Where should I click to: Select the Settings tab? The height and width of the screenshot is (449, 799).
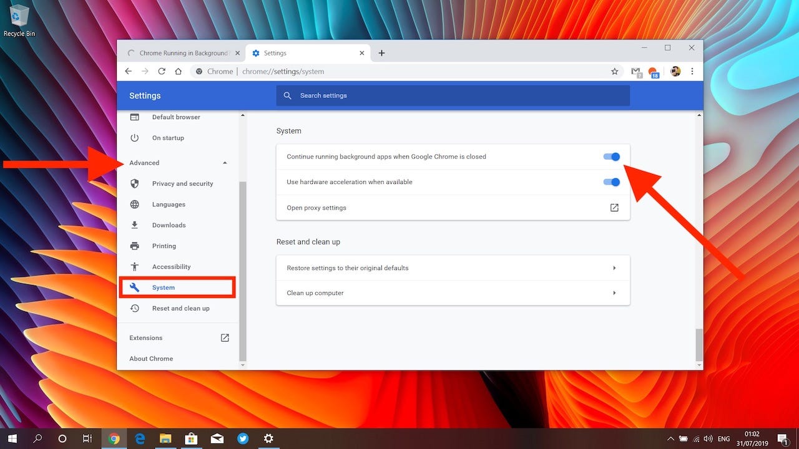coord(308,53)
